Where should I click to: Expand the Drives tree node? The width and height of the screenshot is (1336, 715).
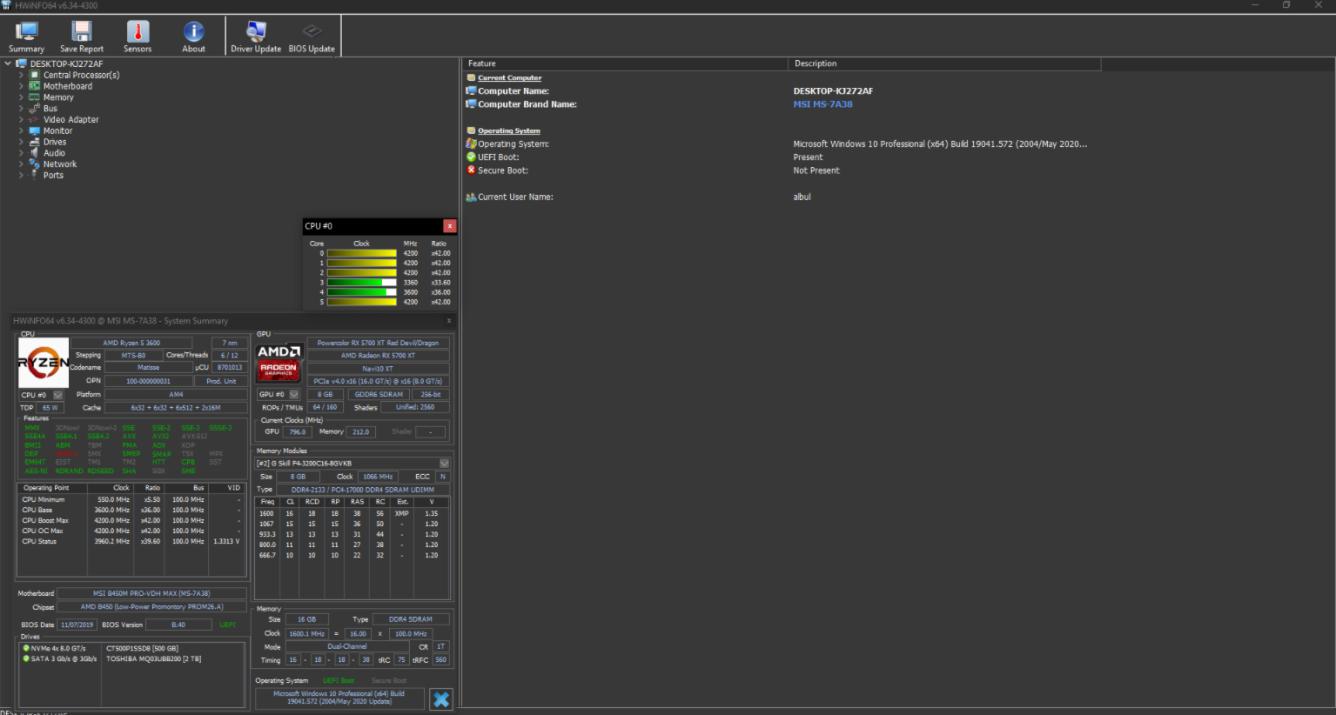tap(21, 142)
